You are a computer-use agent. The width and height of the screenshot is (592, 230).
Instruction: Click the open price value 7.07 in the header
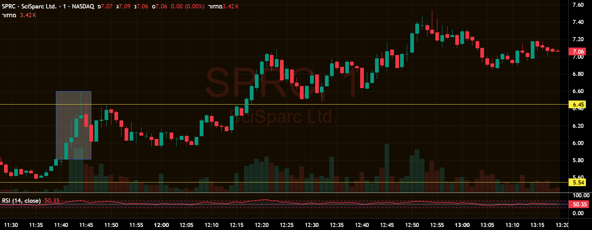[x=107, y=6]
